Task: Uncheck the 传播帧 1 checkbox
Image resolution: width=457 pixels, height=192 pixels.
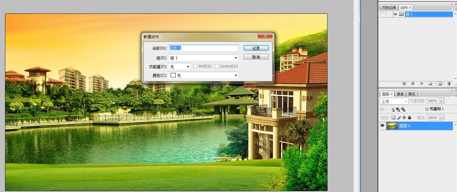Action: point(427,109)
